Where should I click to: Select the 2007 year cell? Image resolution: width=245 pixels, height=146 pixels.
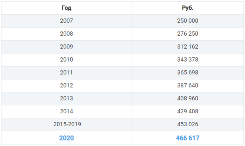click(67, 21)
